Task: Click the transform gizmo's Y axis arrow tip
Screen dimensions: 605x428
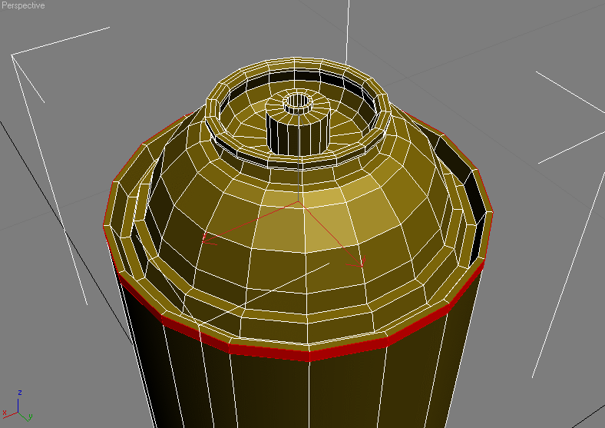Action: (362, 264)
